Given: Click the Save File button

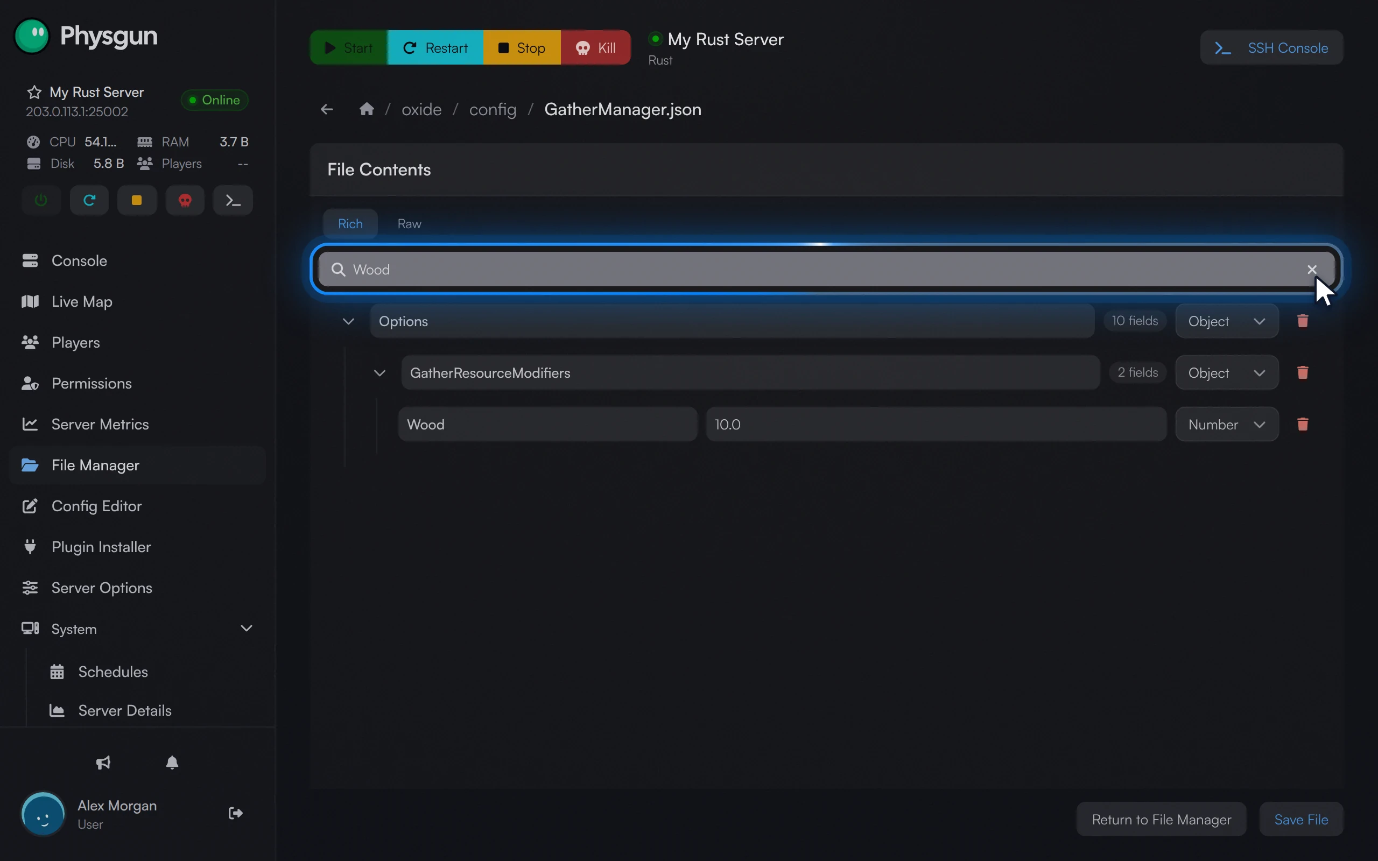Looking at the screenshot, I should (1301, 820).
